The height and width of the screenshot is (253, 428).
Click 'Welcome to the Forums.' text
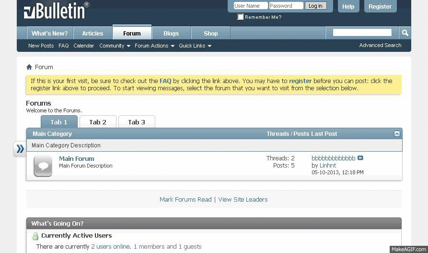(x=54, y=110)
